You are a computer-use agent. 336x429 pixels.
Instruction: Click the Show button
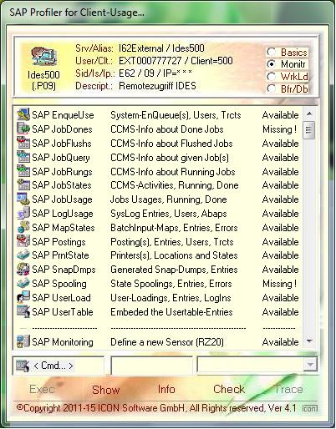[x=106, y=390]
